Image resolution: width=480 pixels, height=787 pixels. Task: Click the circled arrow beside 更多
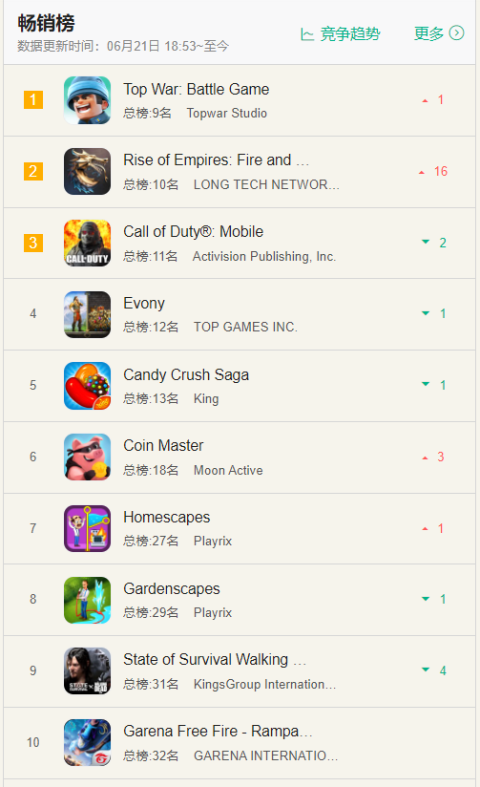(456, 33)
